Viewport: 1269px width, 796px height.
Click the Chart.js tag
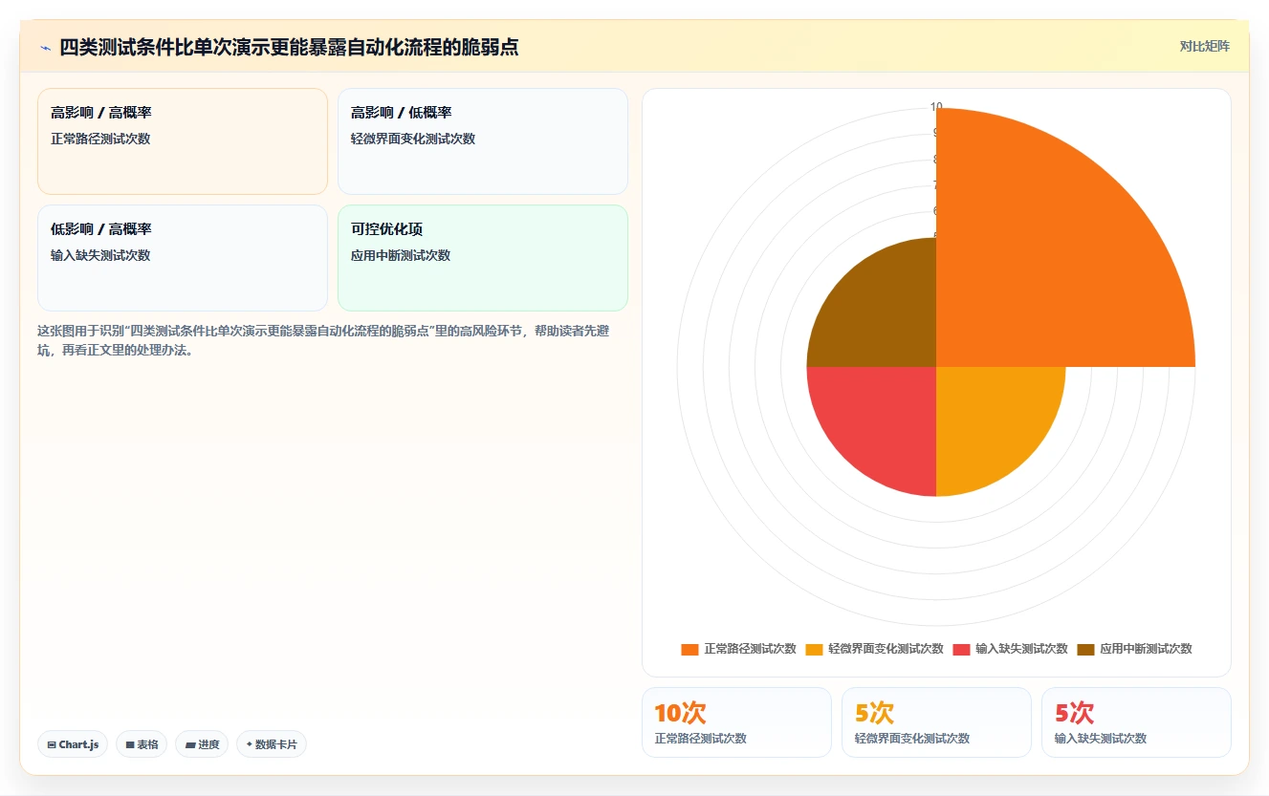73,744
